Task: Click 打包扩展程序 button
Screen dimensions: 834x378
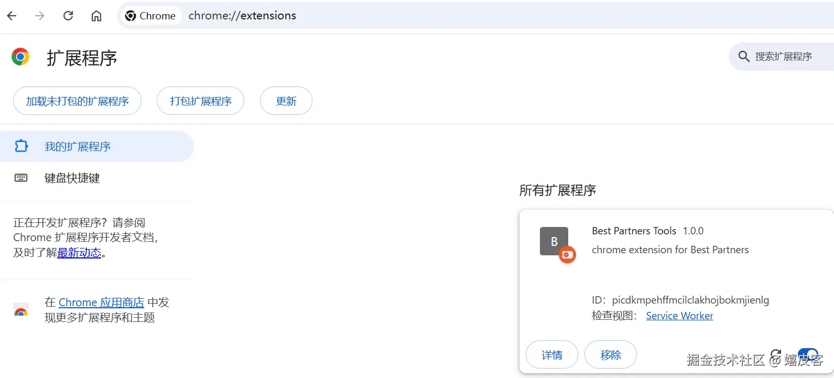Action: click(200, 101)
